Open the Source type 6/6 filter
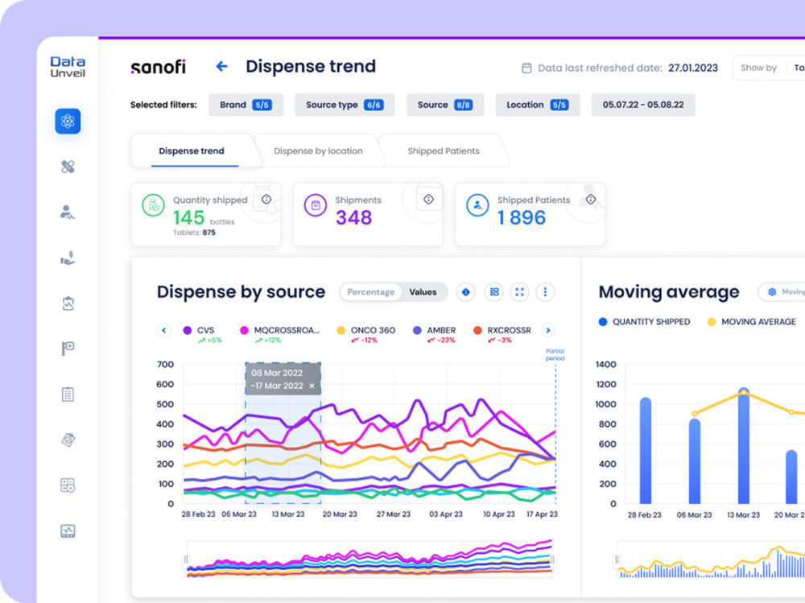The width and height of the screenshot is (805, 603). (345, 105)
